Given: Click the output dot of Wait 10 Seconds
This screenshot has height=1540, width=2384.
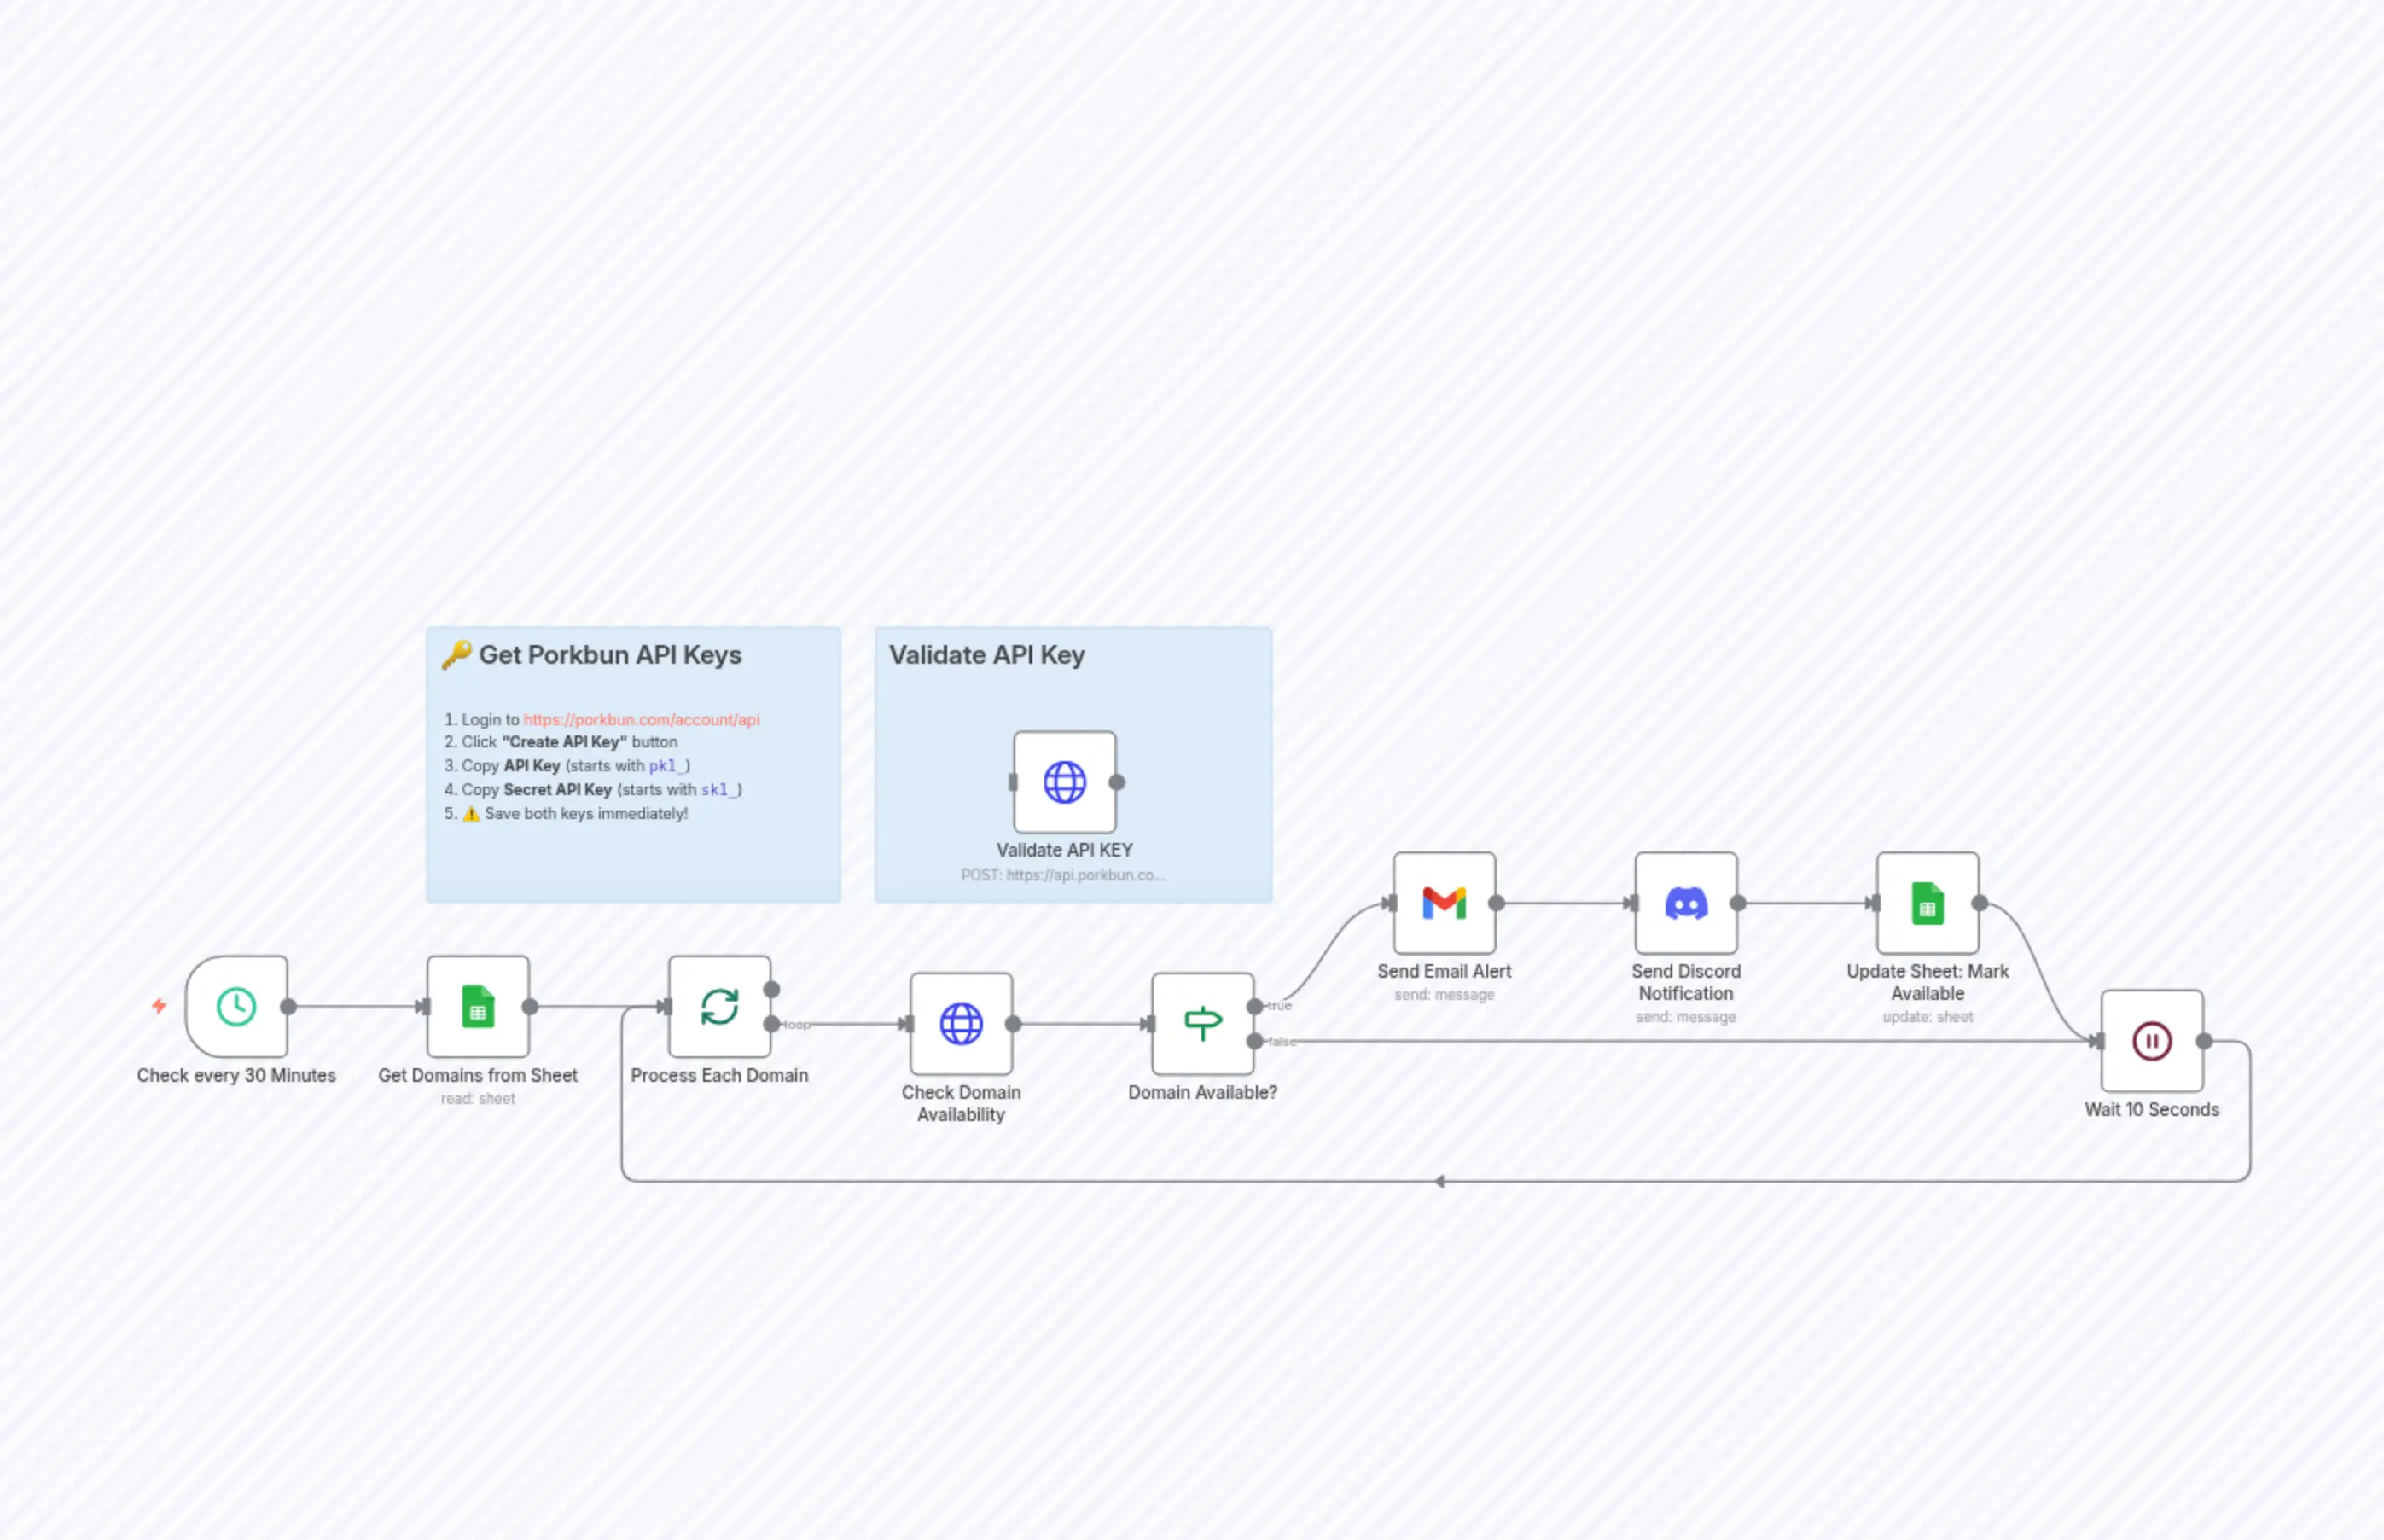Looking at the screenshot, I should tap(2202, 1040).
